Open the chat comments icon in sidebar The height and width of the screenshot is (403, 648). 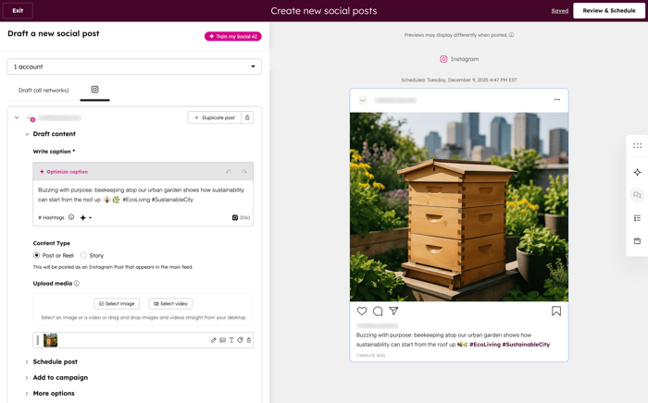click(637, 195)
